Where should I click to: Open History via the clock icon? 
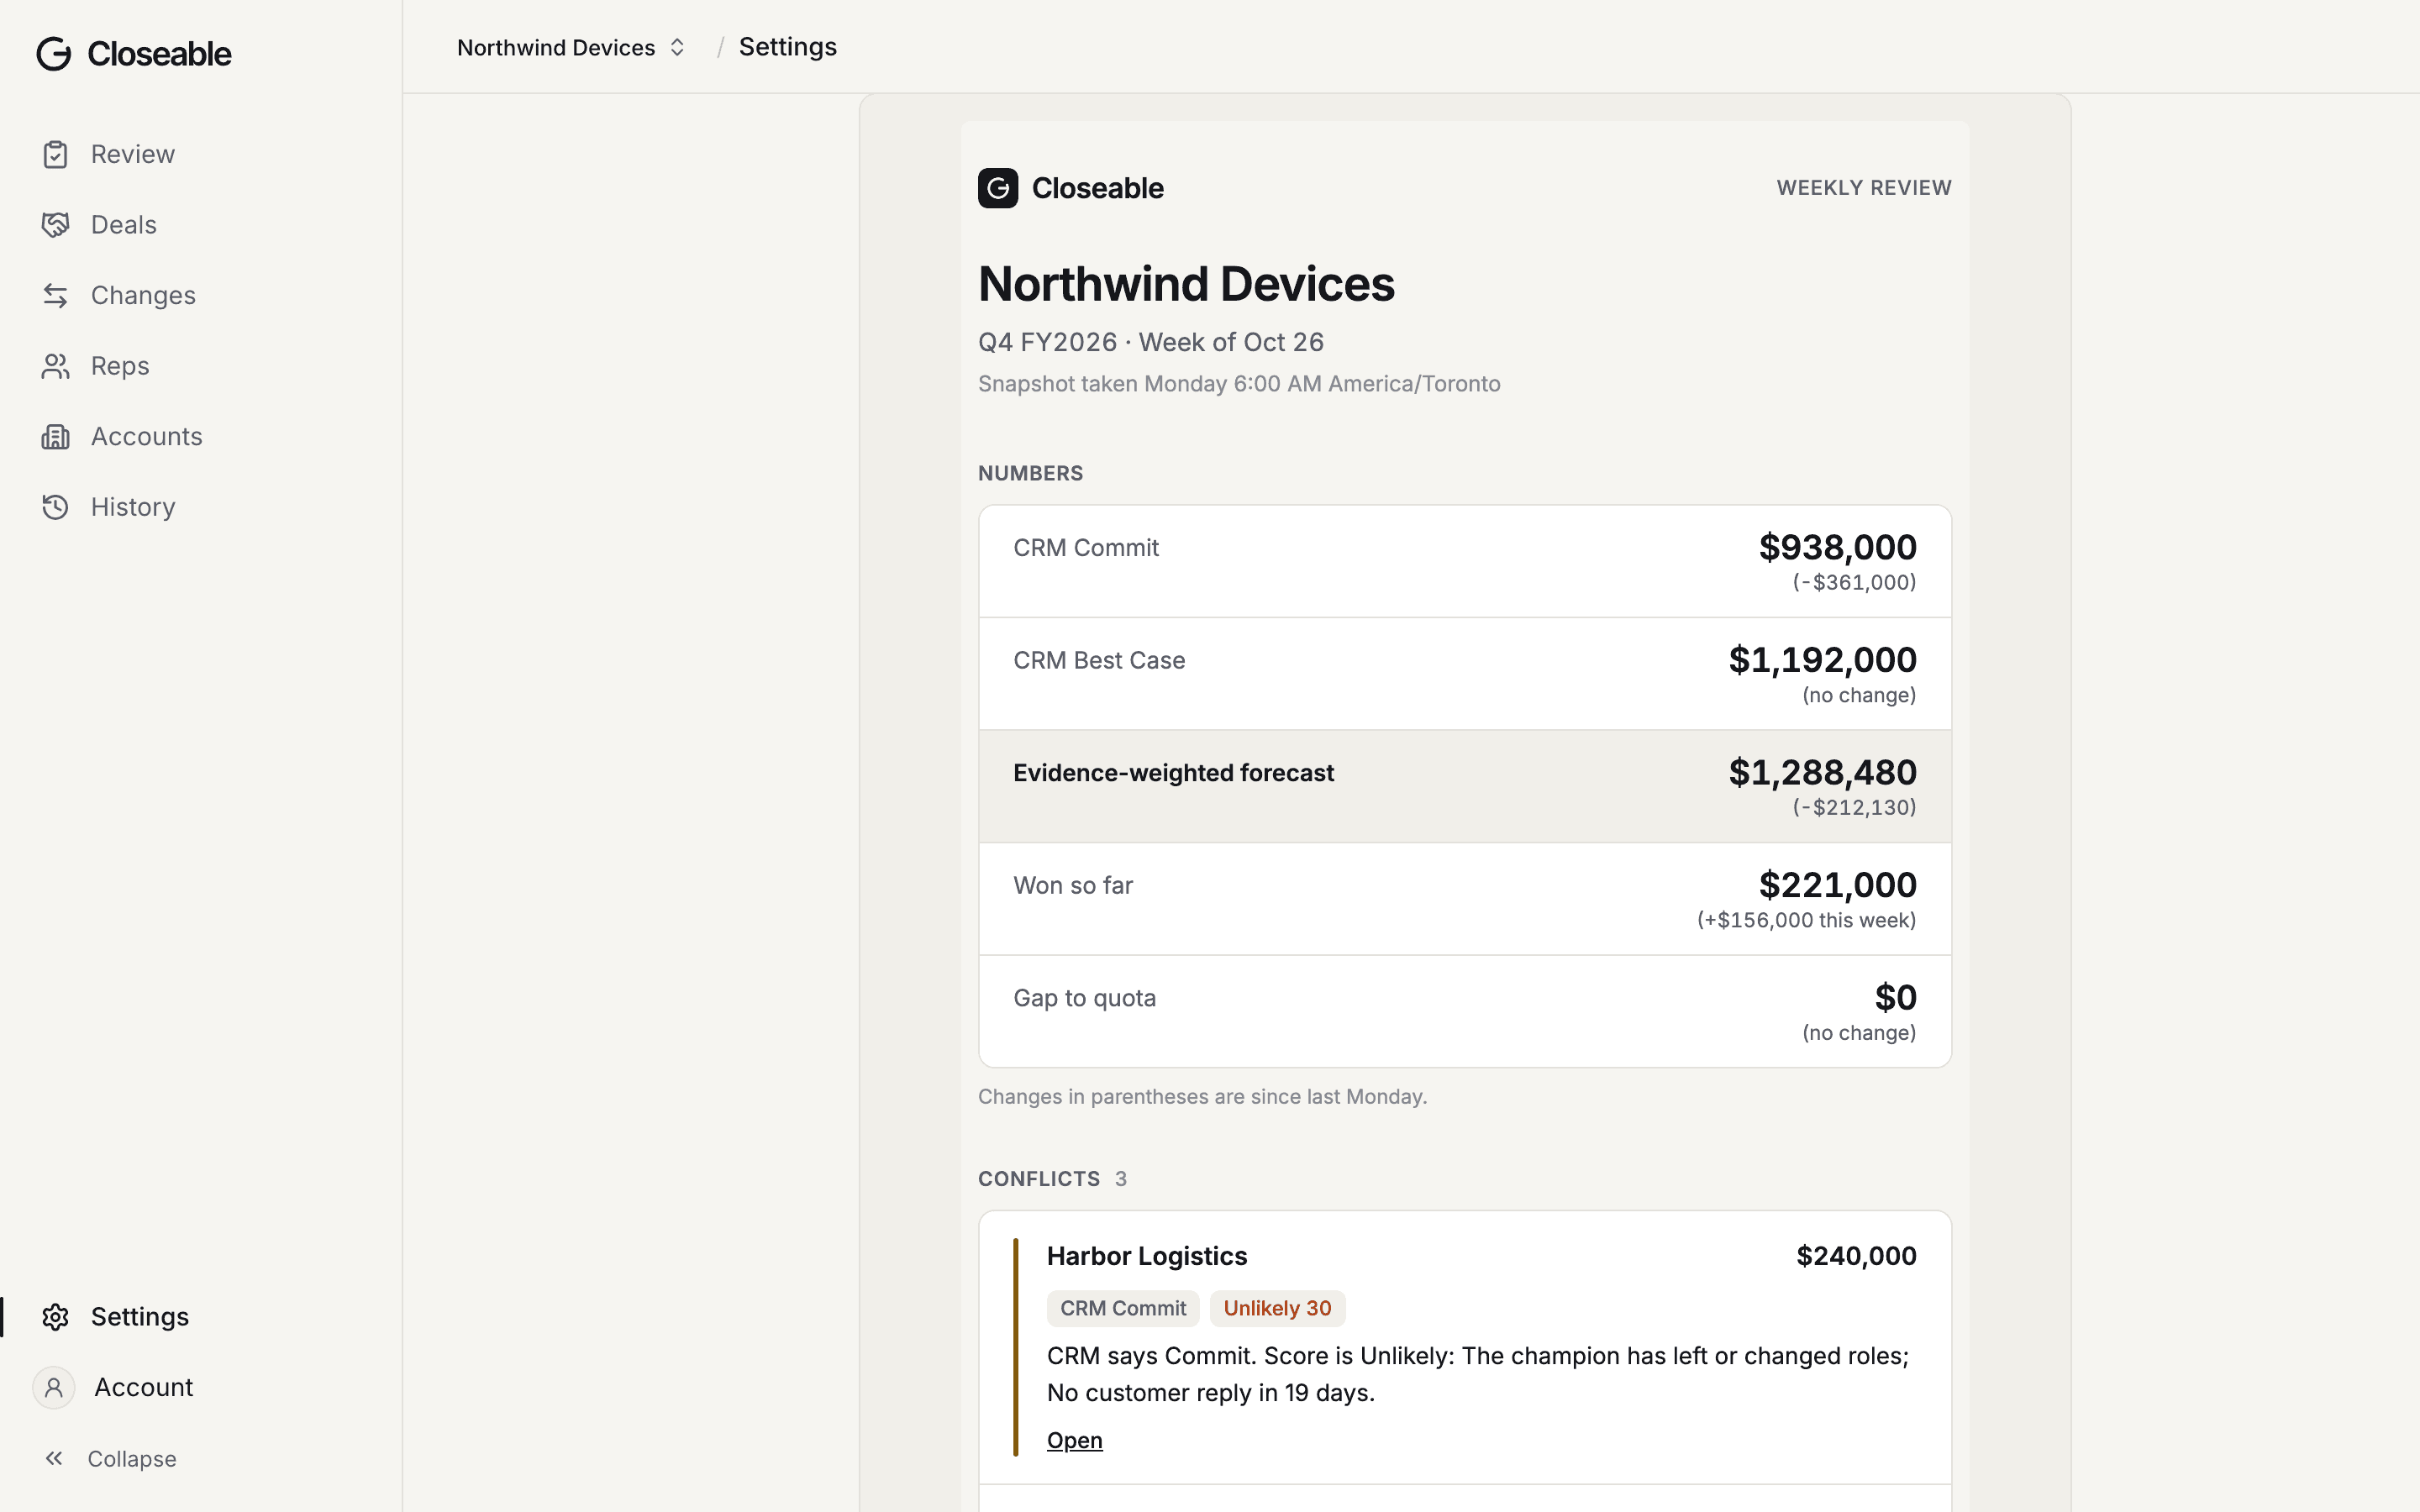pos(55,507)
